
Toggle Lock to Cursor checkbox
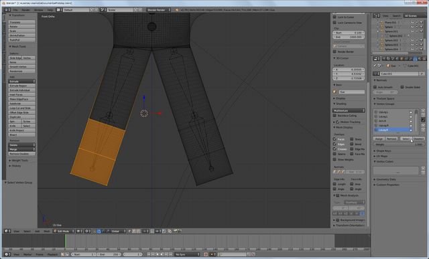click(334, 17)
